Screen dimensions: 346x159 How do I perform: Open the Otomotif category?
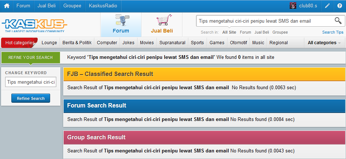click(x=238, y=43)
